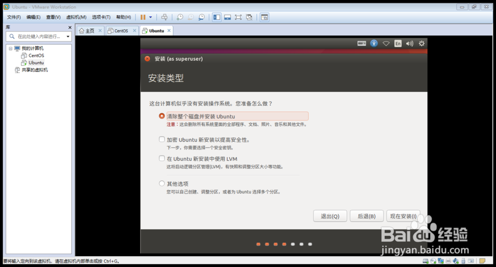496x267 pixels.
Task: Click the hard disk device status icon
Action: [426, 261]
